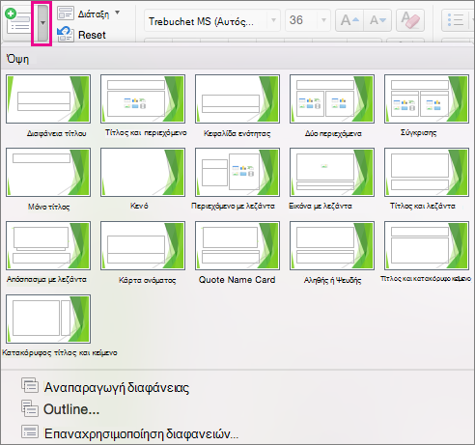Select the Κατακόρυφος τίτλος και κείμενο layout

click(x=48, y=320)
